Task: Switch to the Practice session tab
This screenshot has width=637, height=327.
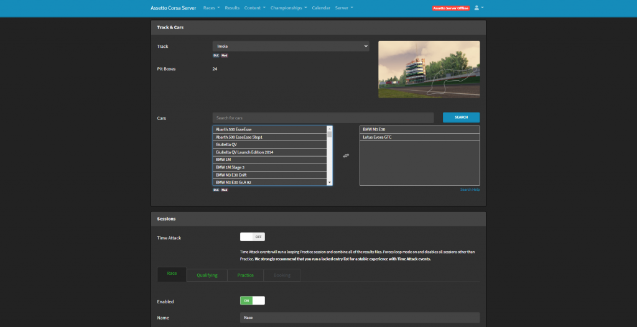Action: (245, 275)
